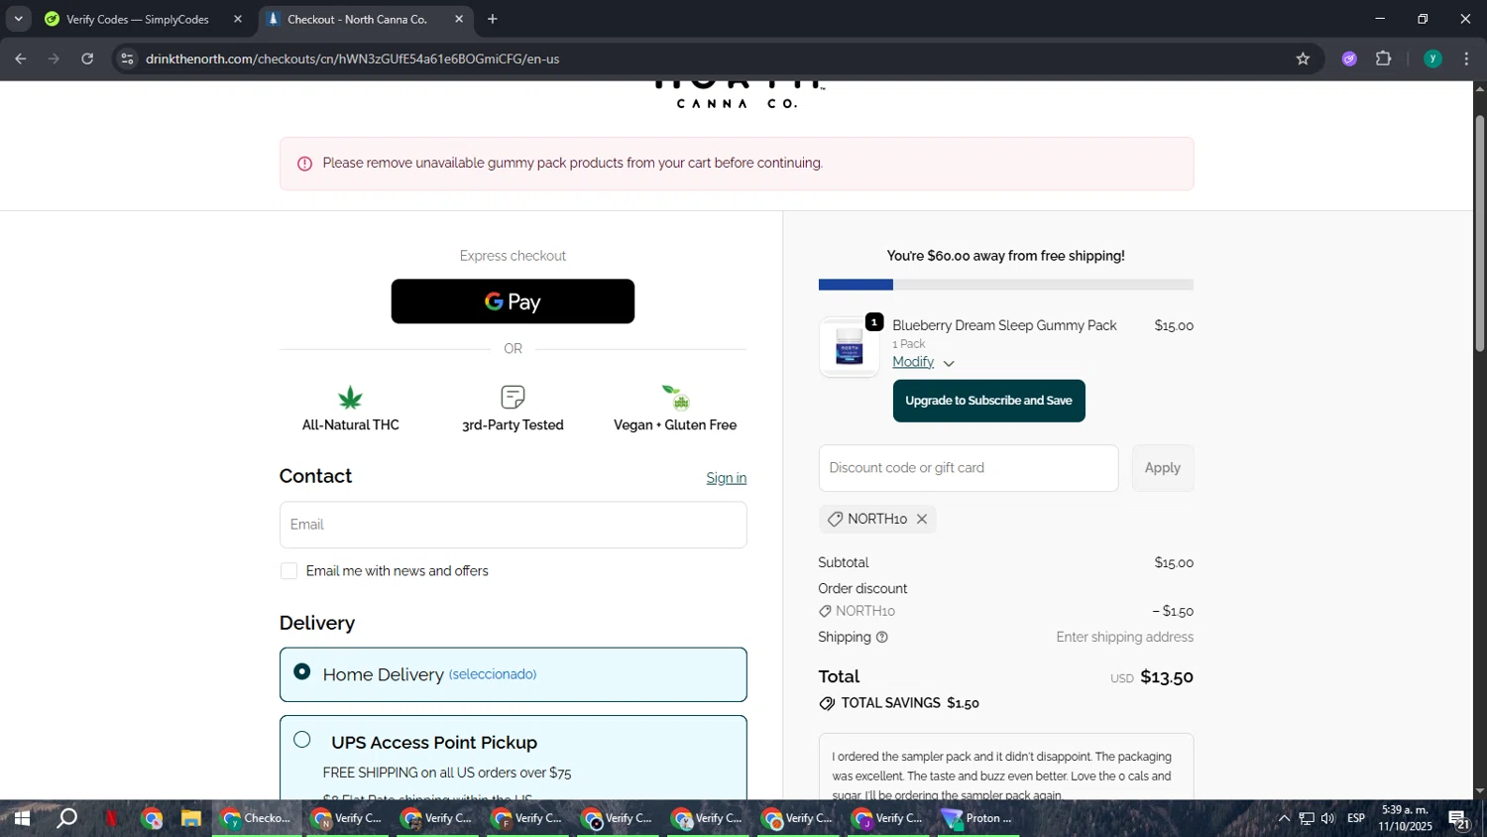Click Blueberry Dream Sleep Gummy Pack thumbnail
The width and height of the screenshot is (1487, 837).
coord(849,348)
